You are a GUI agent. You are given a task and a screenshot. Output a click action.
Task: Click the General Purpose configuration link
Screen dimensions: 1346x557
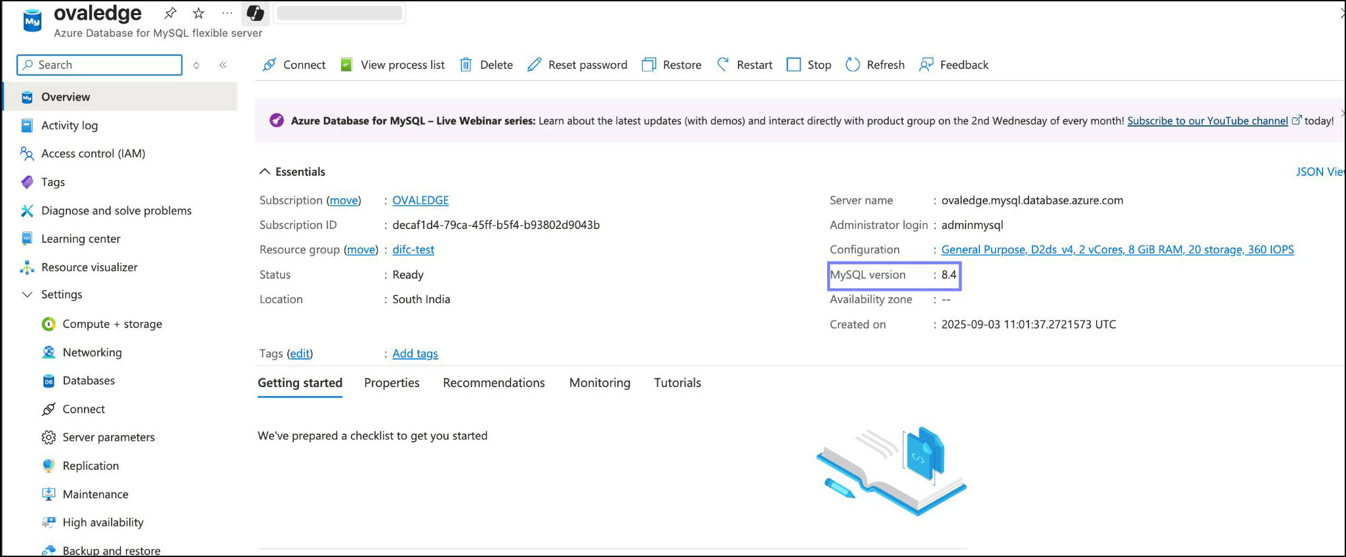1118,249
